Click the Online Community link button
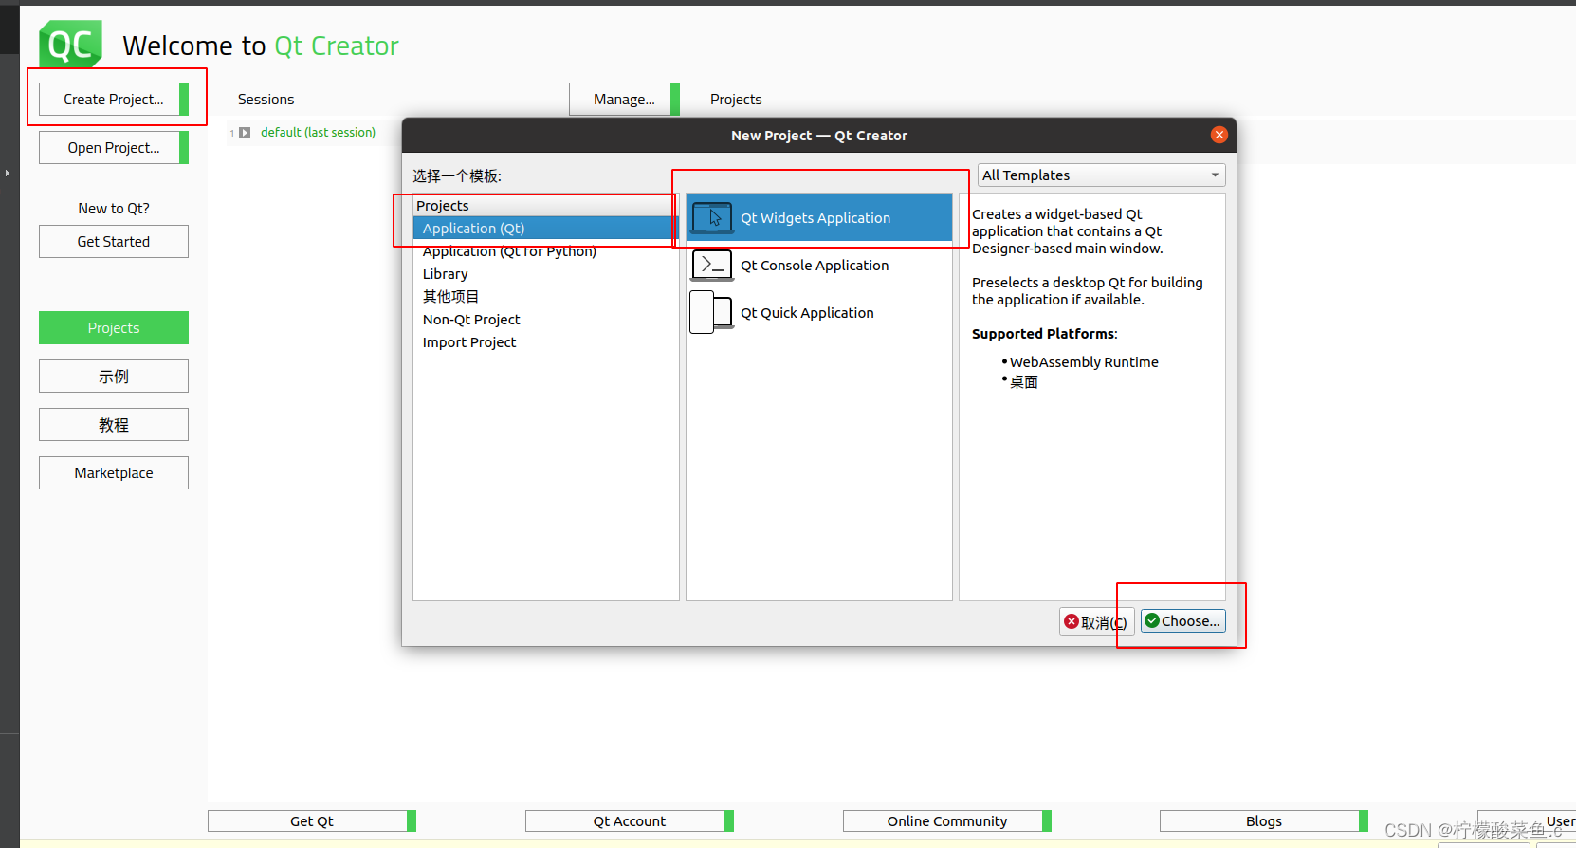 point(947,821)
